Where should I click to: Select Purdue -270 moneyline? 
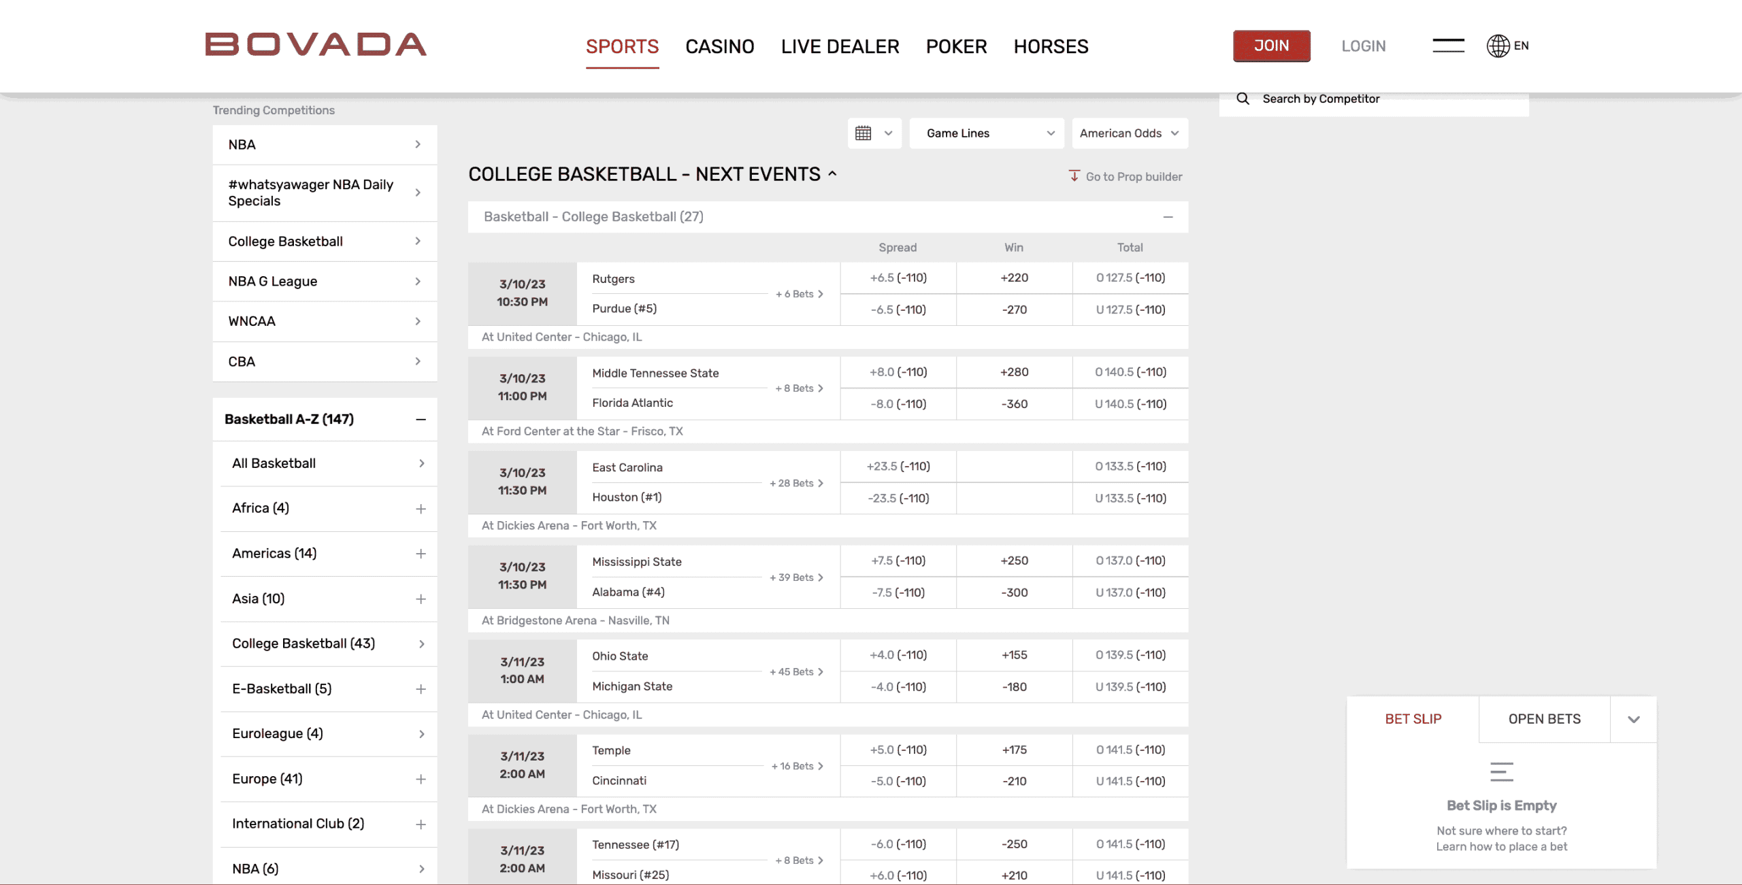point(1014,310)
